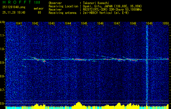Click the 1049 time axis label
Screen dimensions: 171x109
pos(150,23)
